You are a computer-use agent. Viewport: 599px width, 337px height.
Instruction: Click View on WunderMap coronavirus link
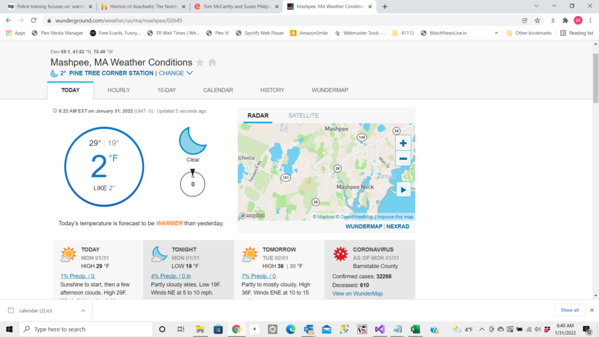click(357, 294)
